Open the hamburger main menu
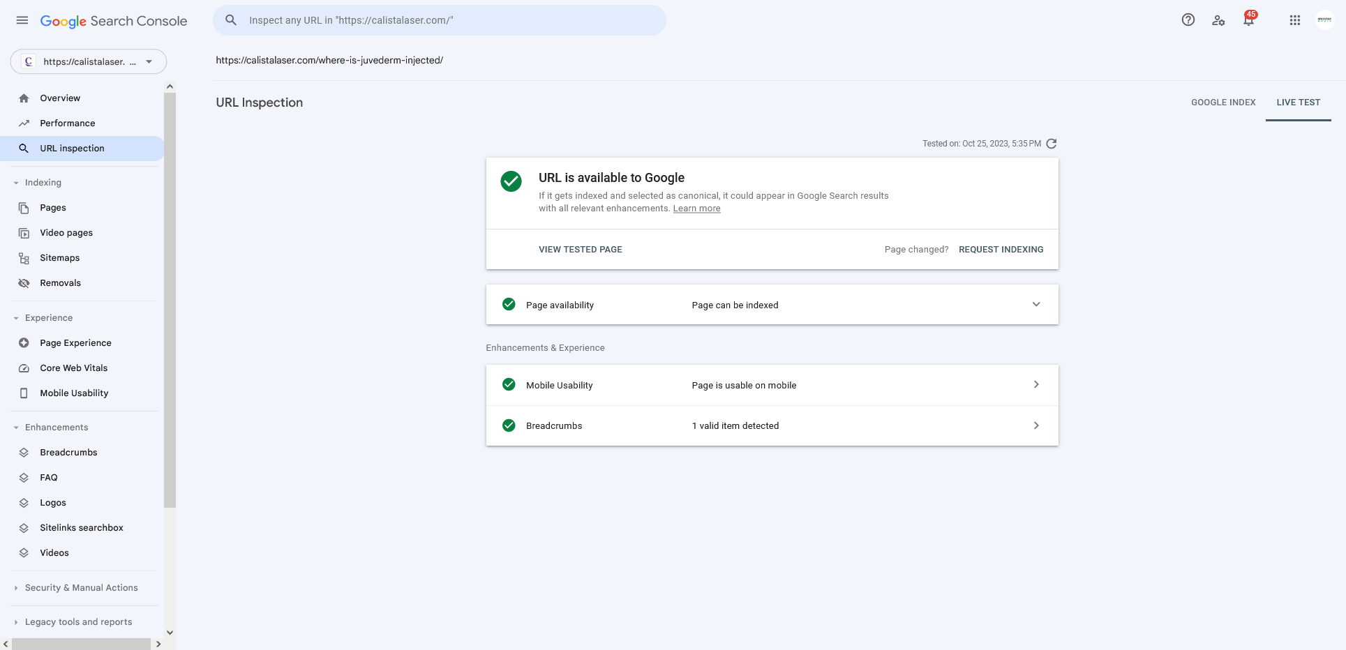1346x650 pixels. click(x=22, y=20)
